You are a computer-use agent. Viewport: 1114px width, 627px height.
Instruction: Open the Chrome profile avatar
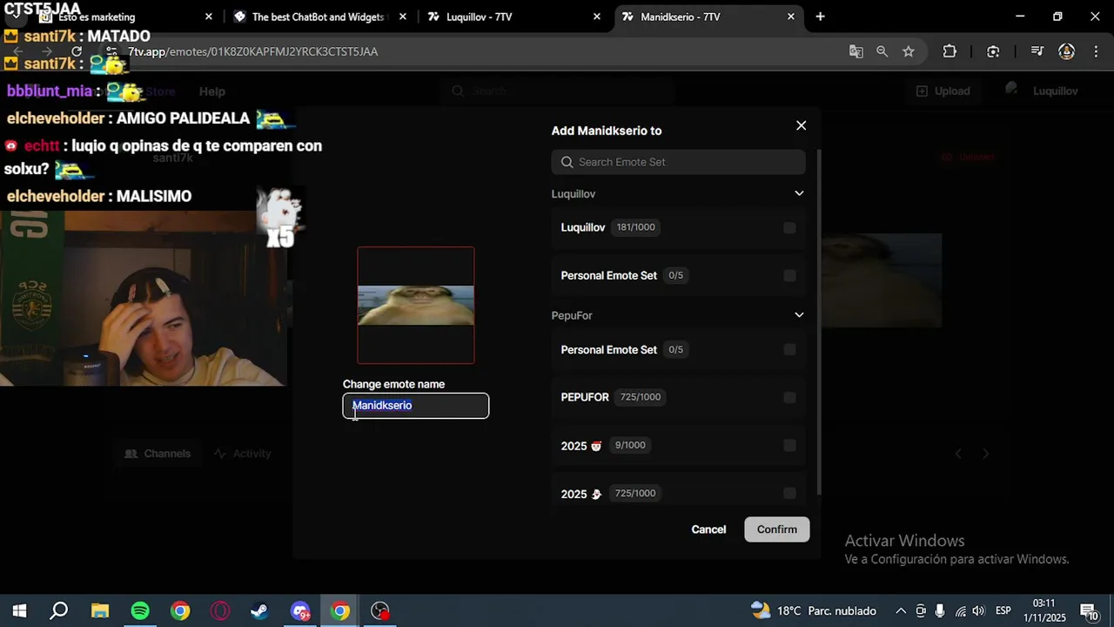tap(1066, 51)
